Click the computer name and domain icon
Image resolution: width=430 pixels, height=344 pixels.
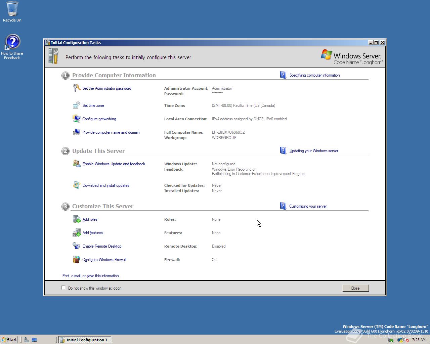77,132
